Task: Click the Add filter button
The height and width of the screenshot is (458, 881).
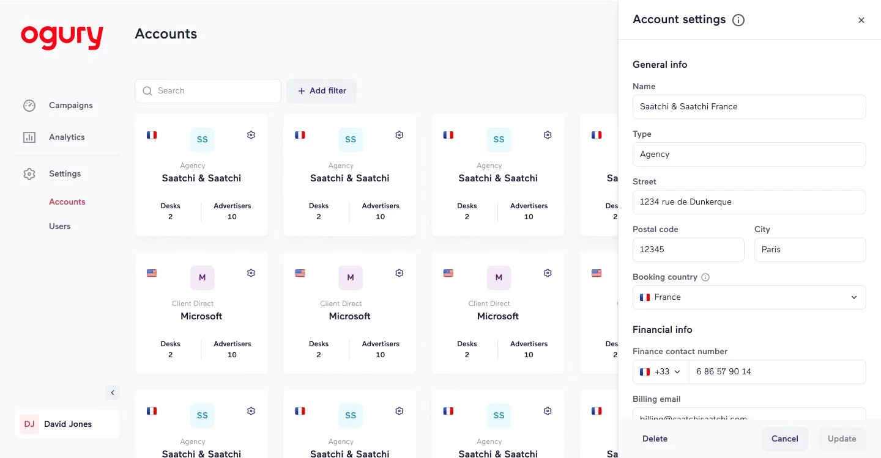Action: point(322,91)
